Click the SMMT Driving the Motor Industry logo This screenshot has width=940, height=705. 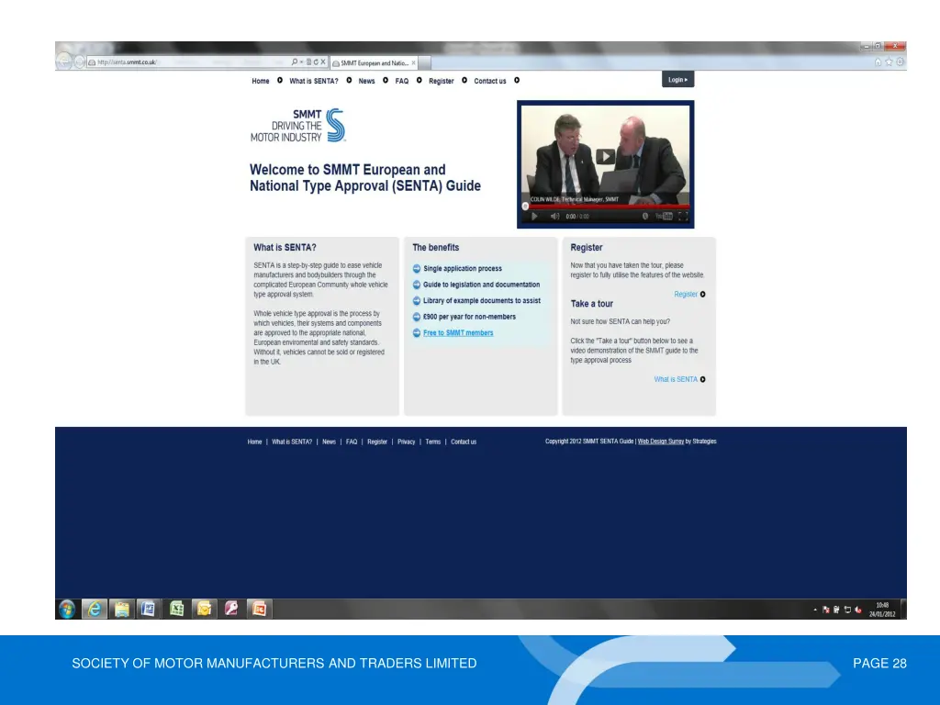[298, 125]
